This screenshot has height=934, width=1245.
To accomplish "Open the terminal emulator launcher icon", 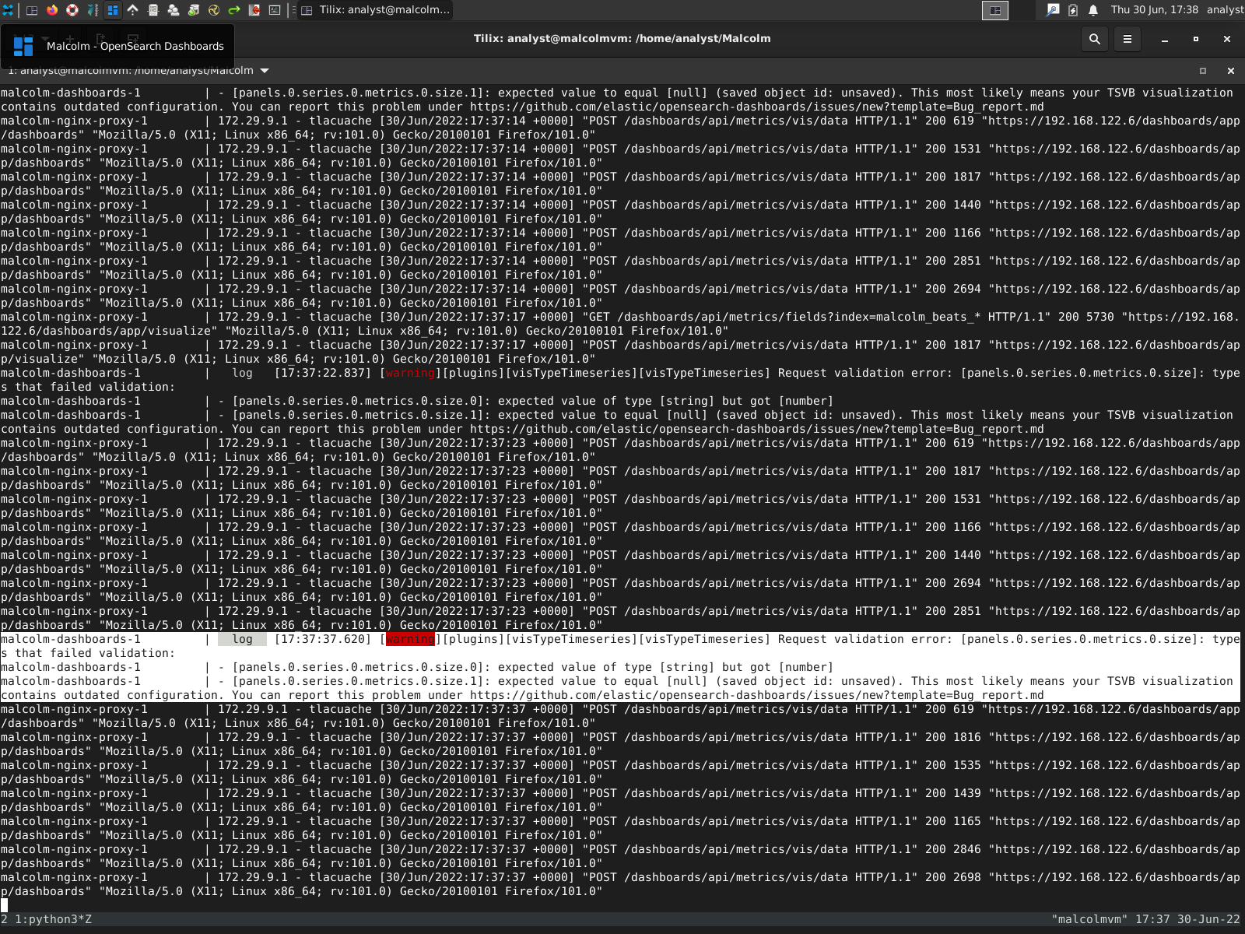I will (275, 10).
